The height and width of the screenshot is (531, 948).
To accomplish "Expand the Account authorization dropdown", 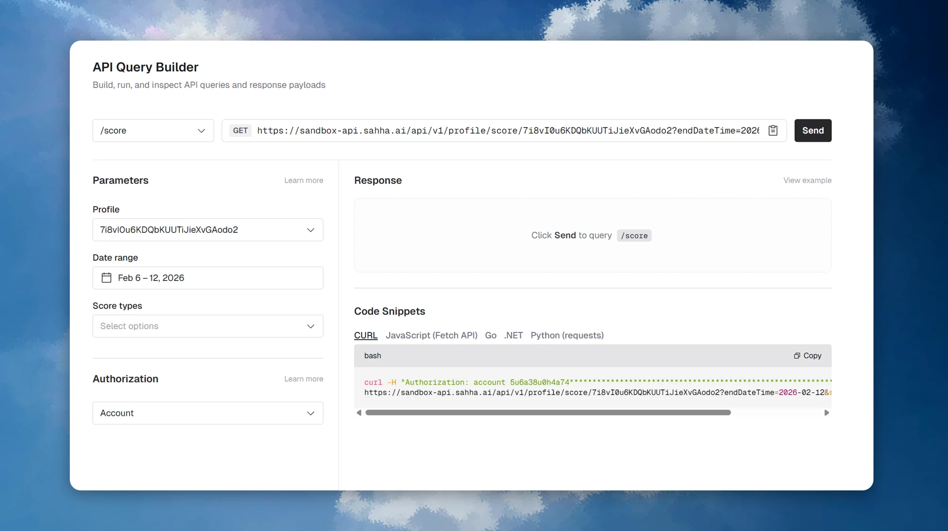I will click(x=208, y=413).
